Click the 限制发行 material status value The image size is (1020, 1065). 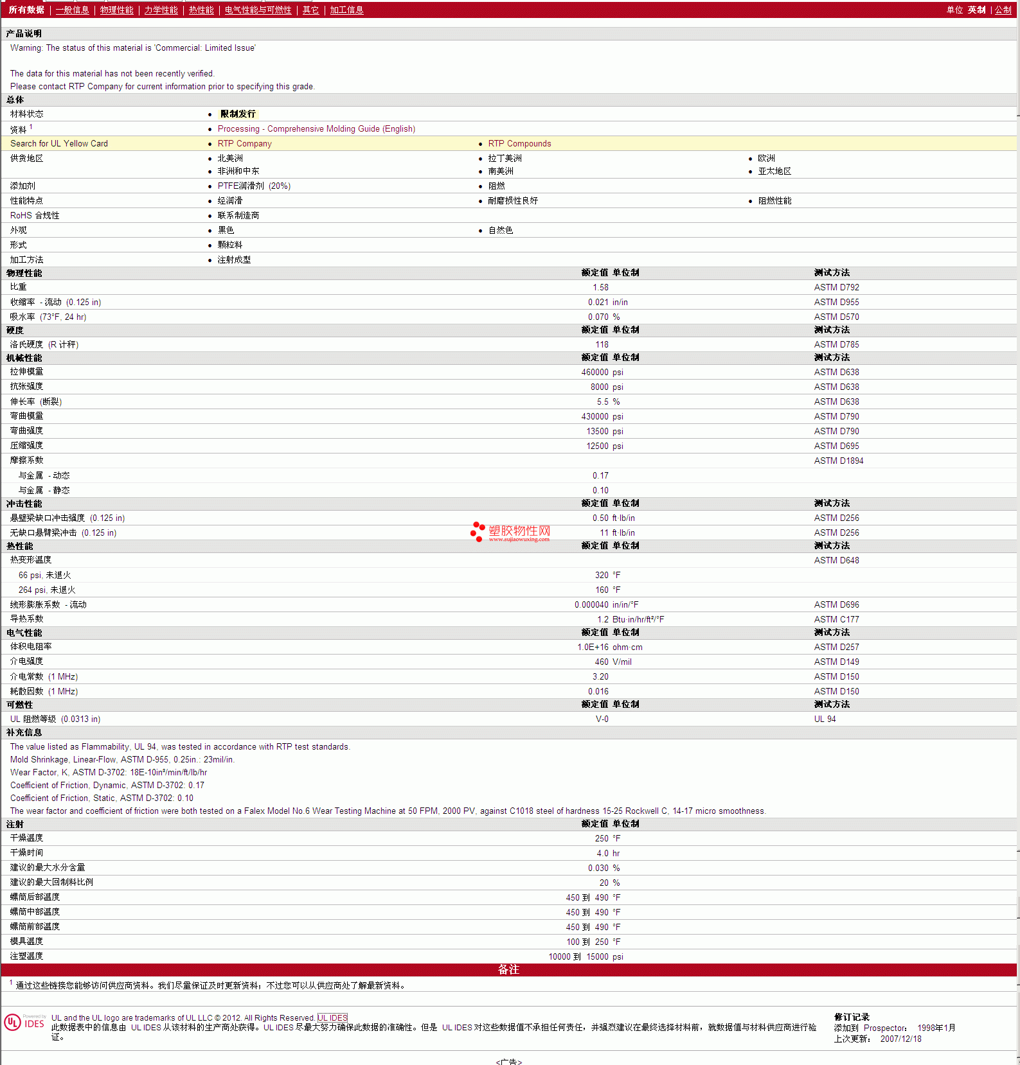[238, 114]
